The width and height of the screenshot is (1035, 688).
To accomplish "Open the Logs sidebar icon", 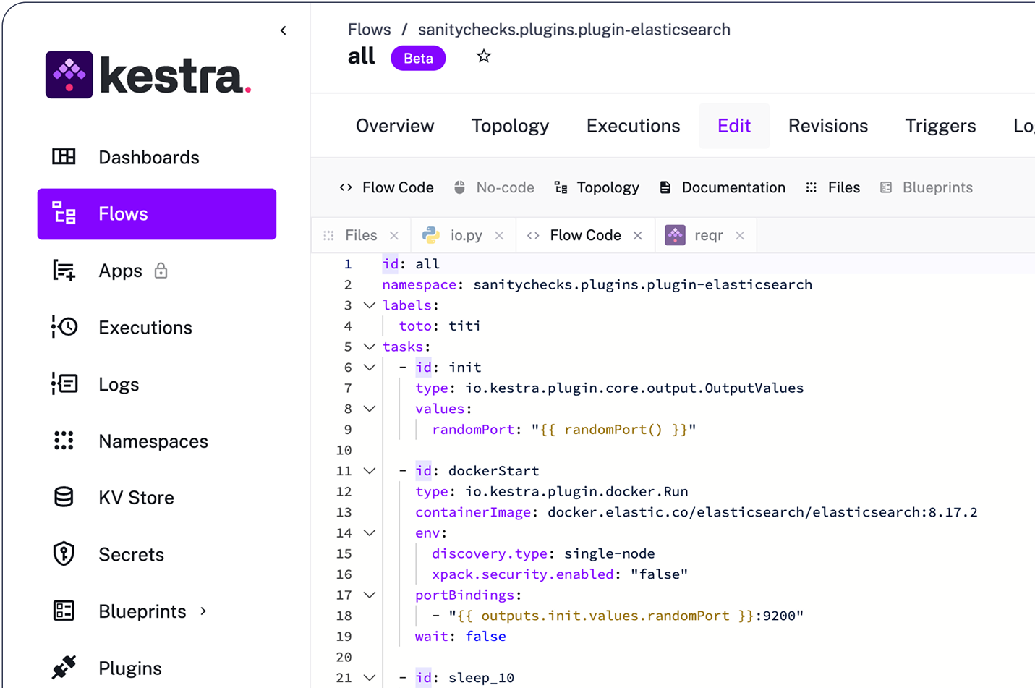I will pos(64,384).
